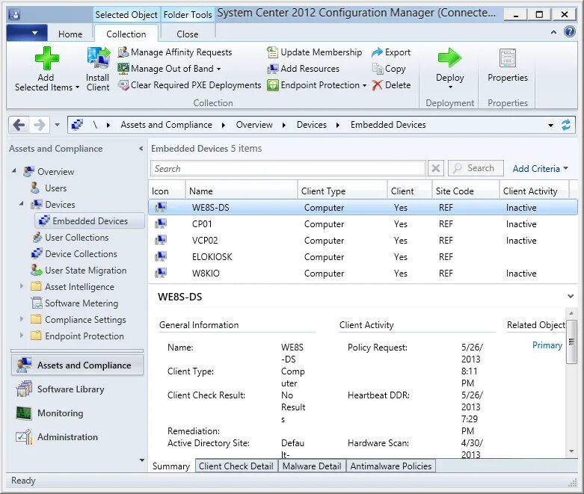Sort by the Name column header
584x494 pixels.
pos(242,191)
